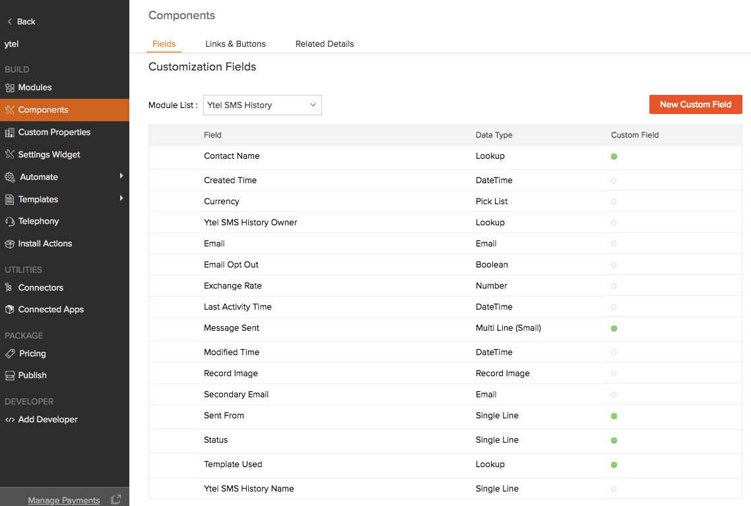
Task: Select the Template Used field
Action: click(x=233, y=464)
